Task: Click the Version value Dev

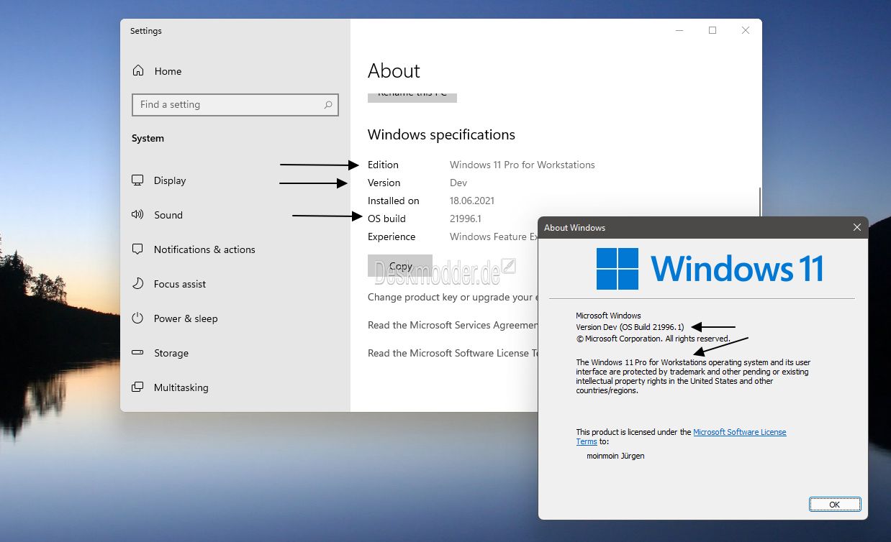Action: [458, 183]
